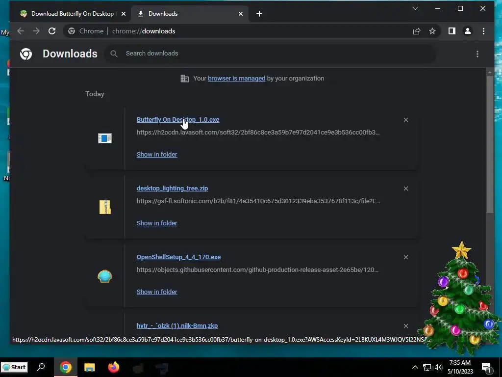This screenshot has width=502, height=377.
Task: Close the Downloads tab
Action: 240,14
